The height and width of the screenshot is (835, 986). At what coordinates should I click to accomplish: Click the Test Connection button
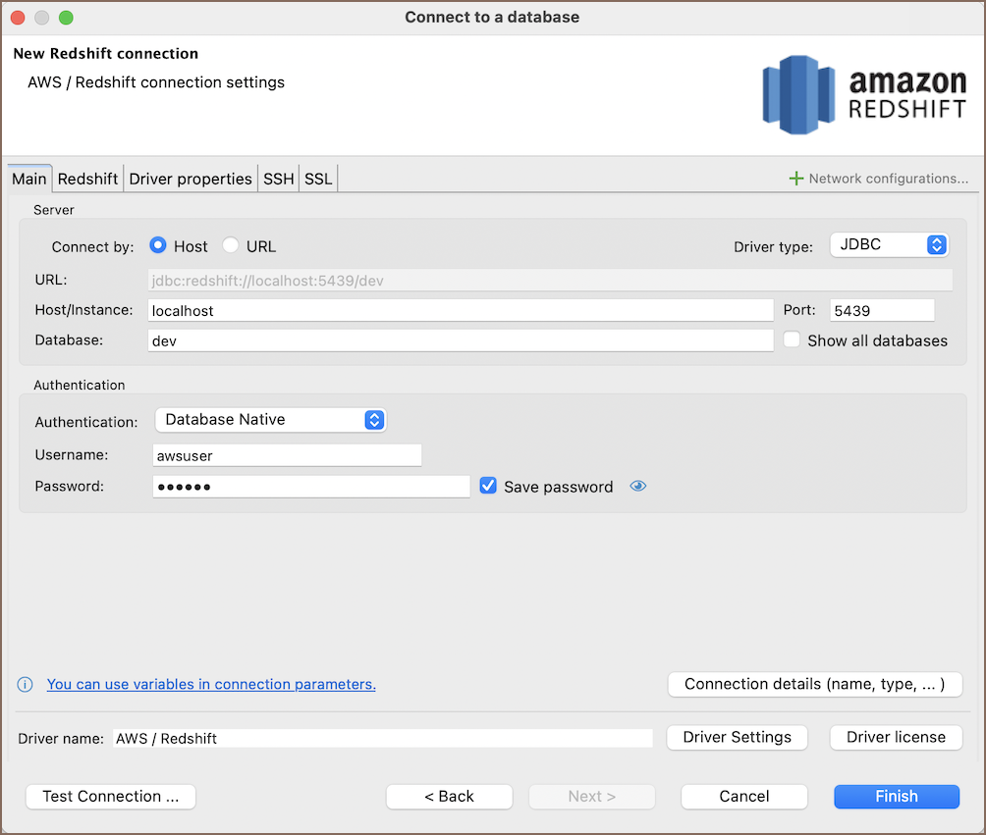(111, 796)
